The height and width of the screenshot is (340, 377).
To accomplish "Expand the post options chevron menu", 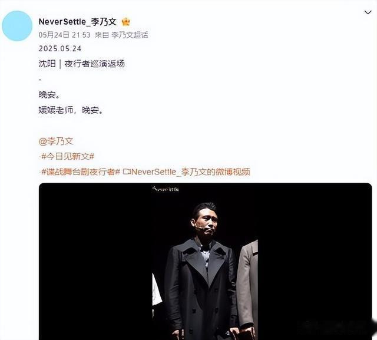I will coord(368,12).
